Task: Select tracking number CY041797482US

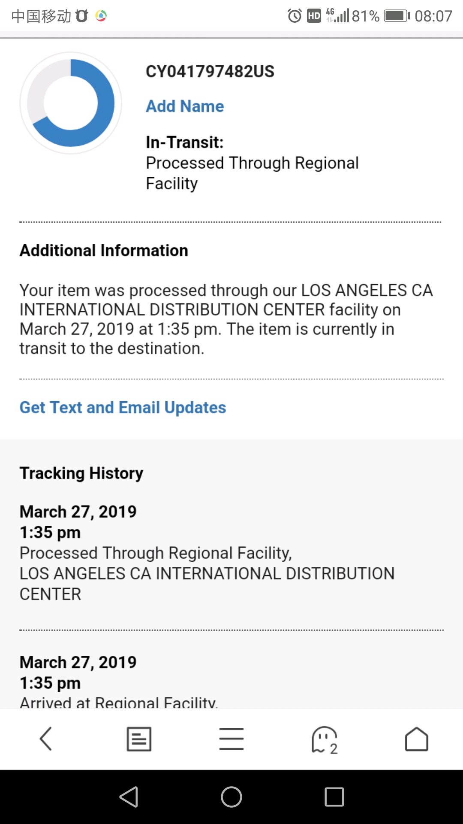Action: (x=210, y=71)
